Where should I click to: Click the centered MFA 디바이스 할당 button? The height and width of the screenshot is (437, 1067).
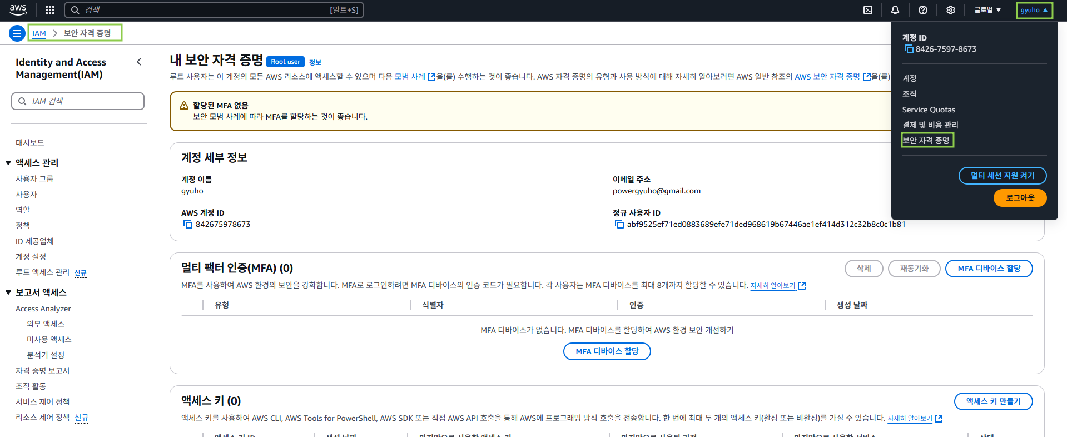click(607, 351)
